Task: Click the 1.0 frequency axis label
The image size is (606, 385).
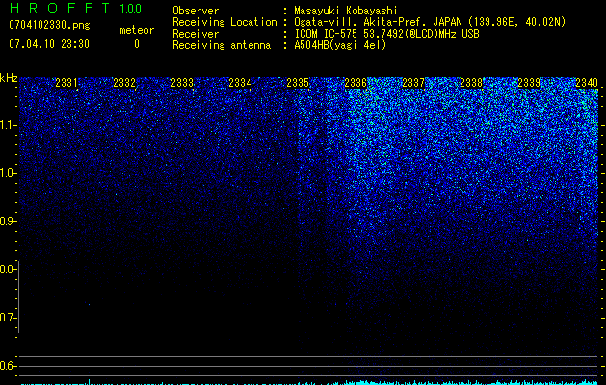Action: (x=8, y=173)
